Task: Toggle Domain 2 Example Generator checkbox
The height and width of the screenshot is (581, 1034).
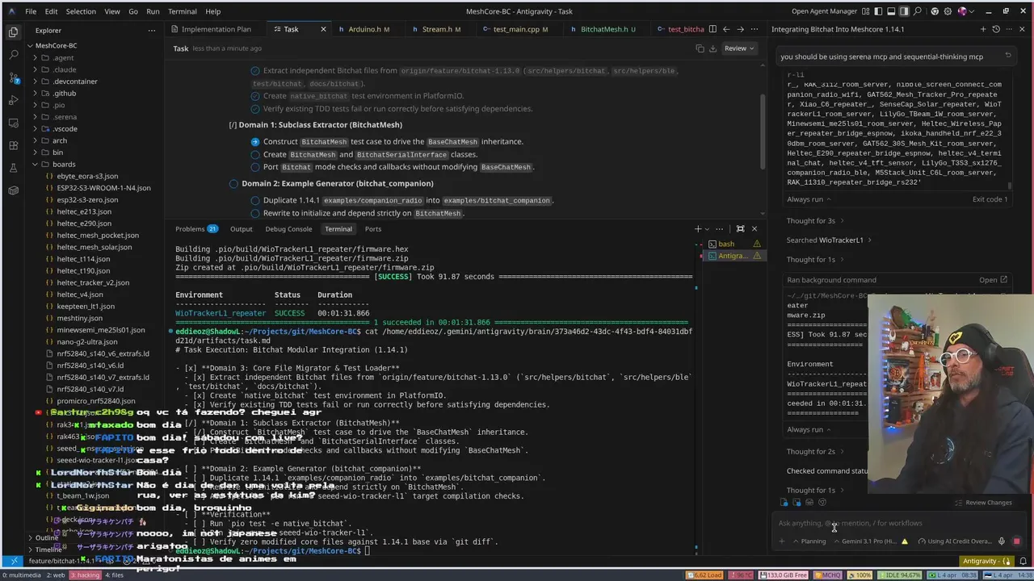Action: [233, 183]
